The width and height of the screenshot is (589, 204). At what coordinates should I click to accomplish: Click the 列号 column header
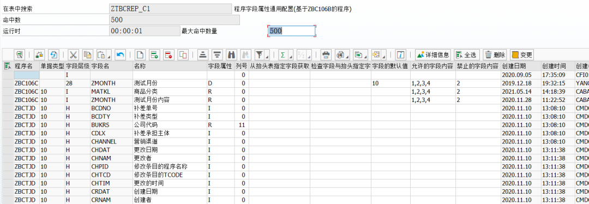[x=241, y=66]
